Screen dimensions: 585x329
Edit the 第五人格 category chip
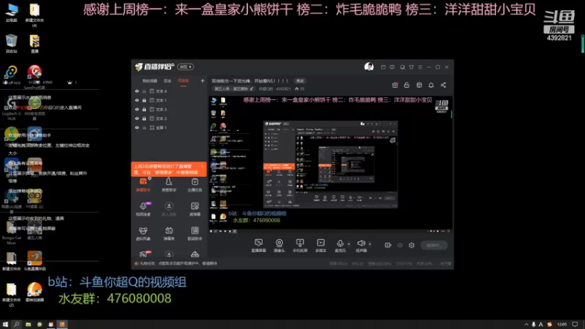[x=234, y=88]
